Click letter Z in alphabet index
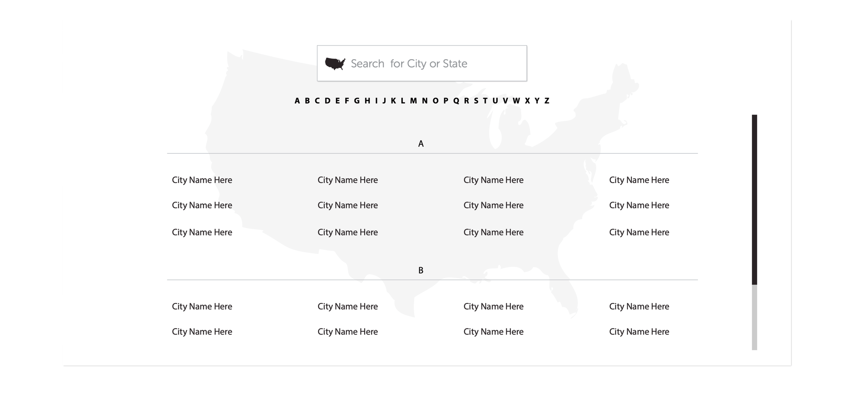Image resolution: width=844 pixels, height=406 pixels. (547, 101)
